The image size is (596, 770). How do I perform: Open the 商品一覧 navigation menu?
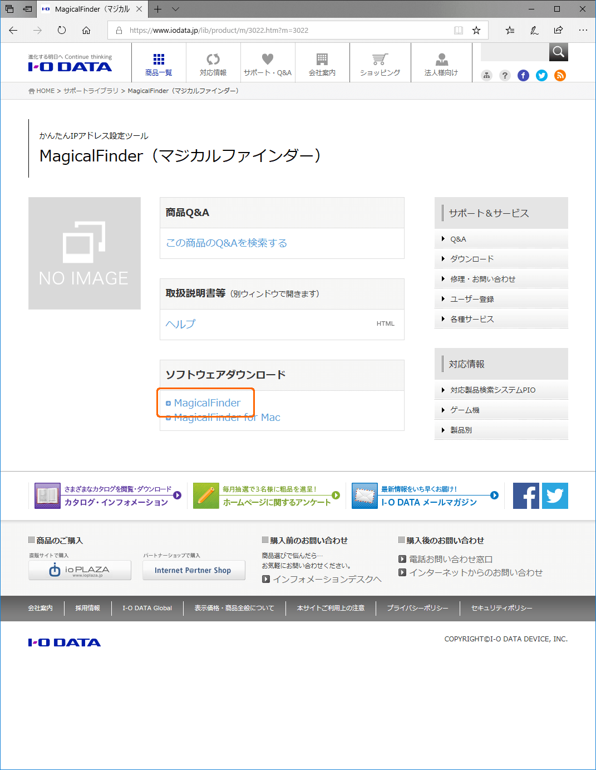click(159, 64)
